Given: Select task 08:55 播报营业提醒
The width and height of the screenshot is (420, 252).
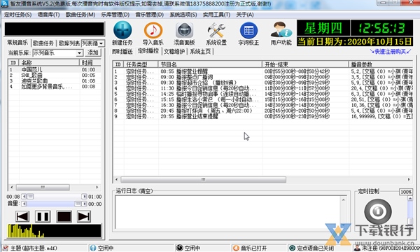Looking at the screenshot, I should (262, 71).
